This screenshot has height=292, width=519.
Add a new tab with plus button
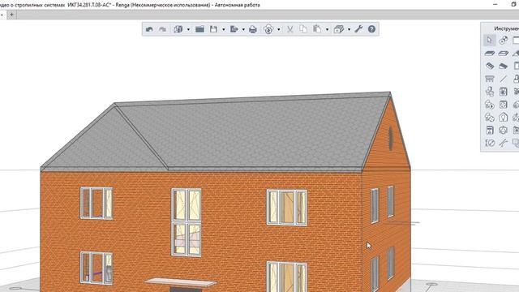pos(11,15)
